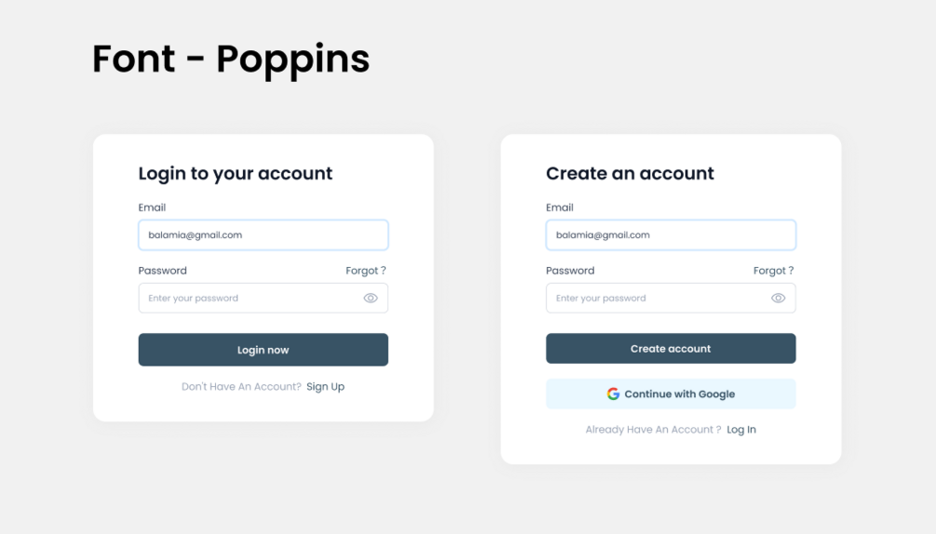This screenshot has height=534, width=936.
Task: Open the Log In link
Action: tap(741, 430)
